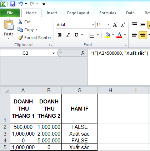This screenshot has width=150, height=151.
Task: Select column A header
Action: (x=23, y=91)
